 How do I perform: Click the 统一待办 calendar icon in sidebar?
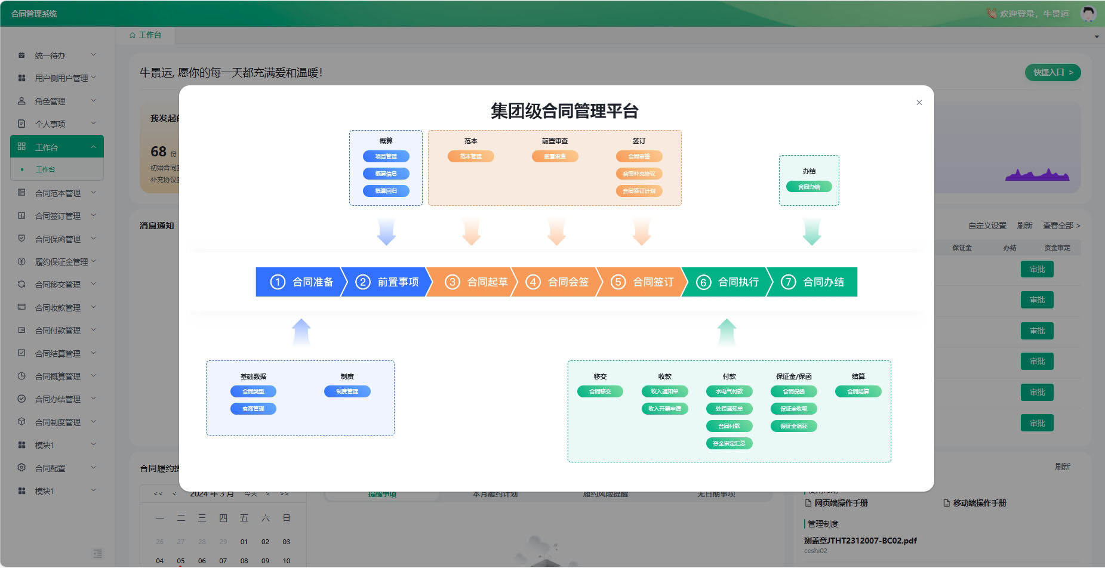point(21,55)
